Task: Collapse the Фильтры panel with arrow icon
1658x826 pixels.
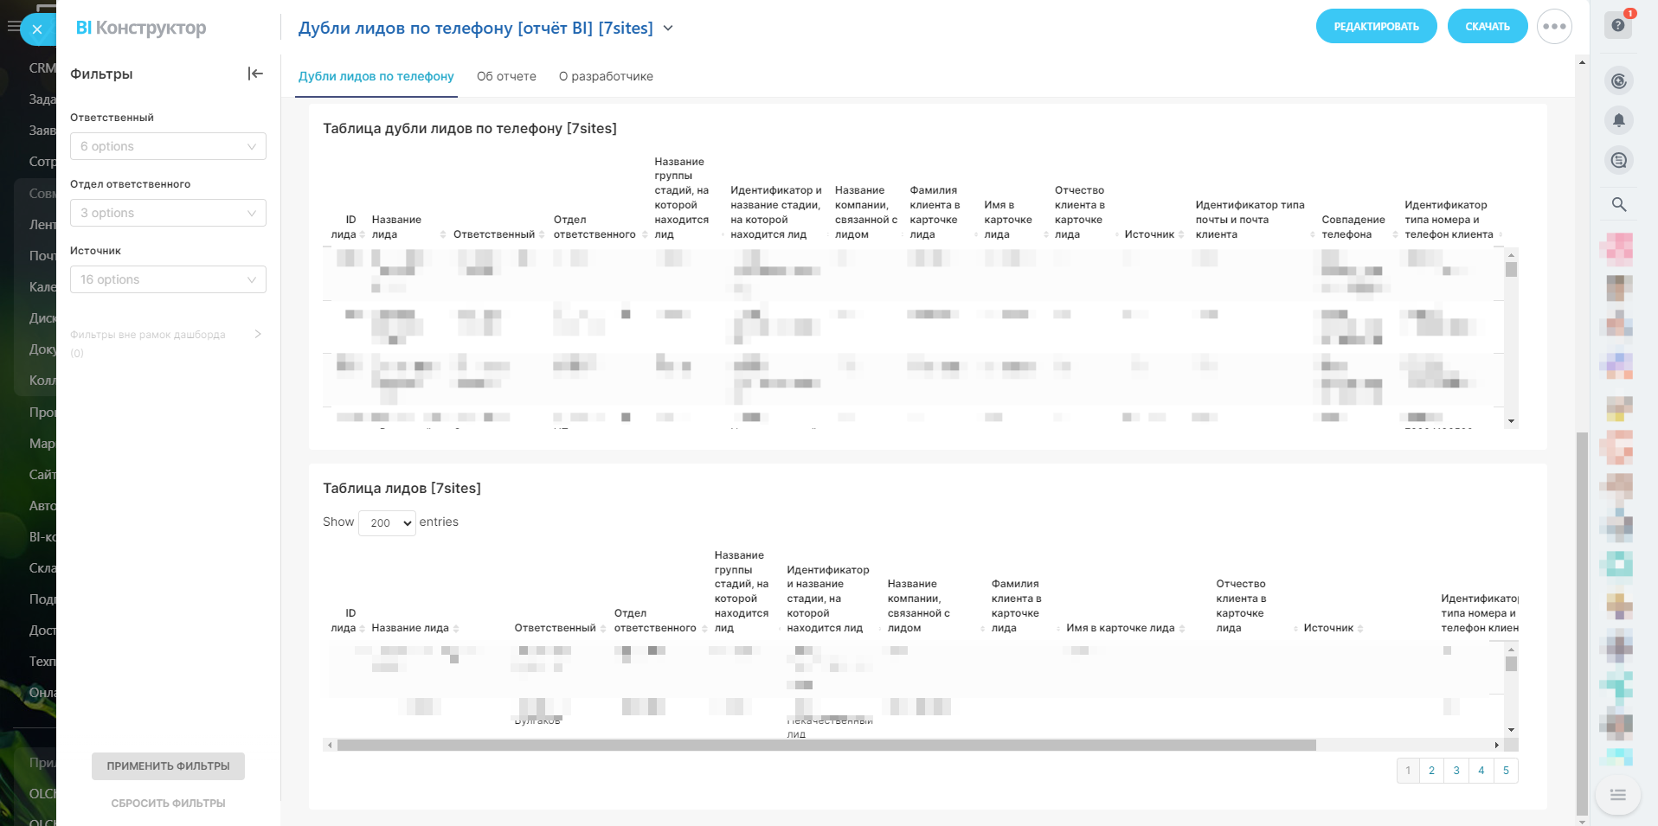Action: [x=255, y=74]
